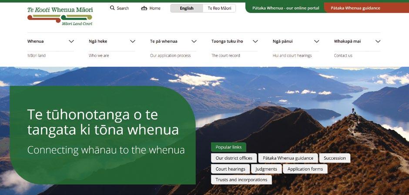
Task: Expand the Whakapā mai chevron
Action: (x=378, y=41)
